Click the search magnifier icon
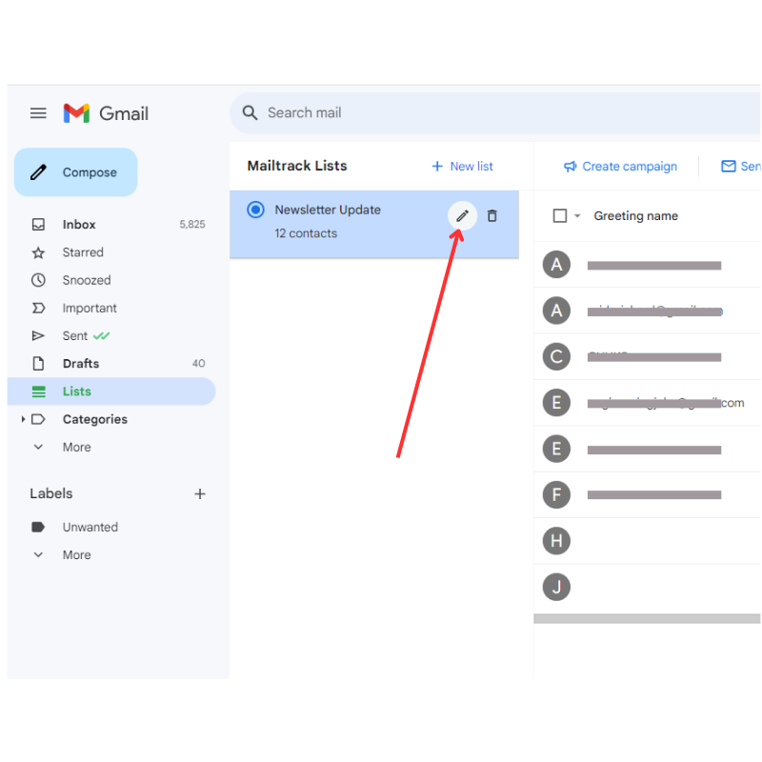762x762 pixels. tap(250, 112)
